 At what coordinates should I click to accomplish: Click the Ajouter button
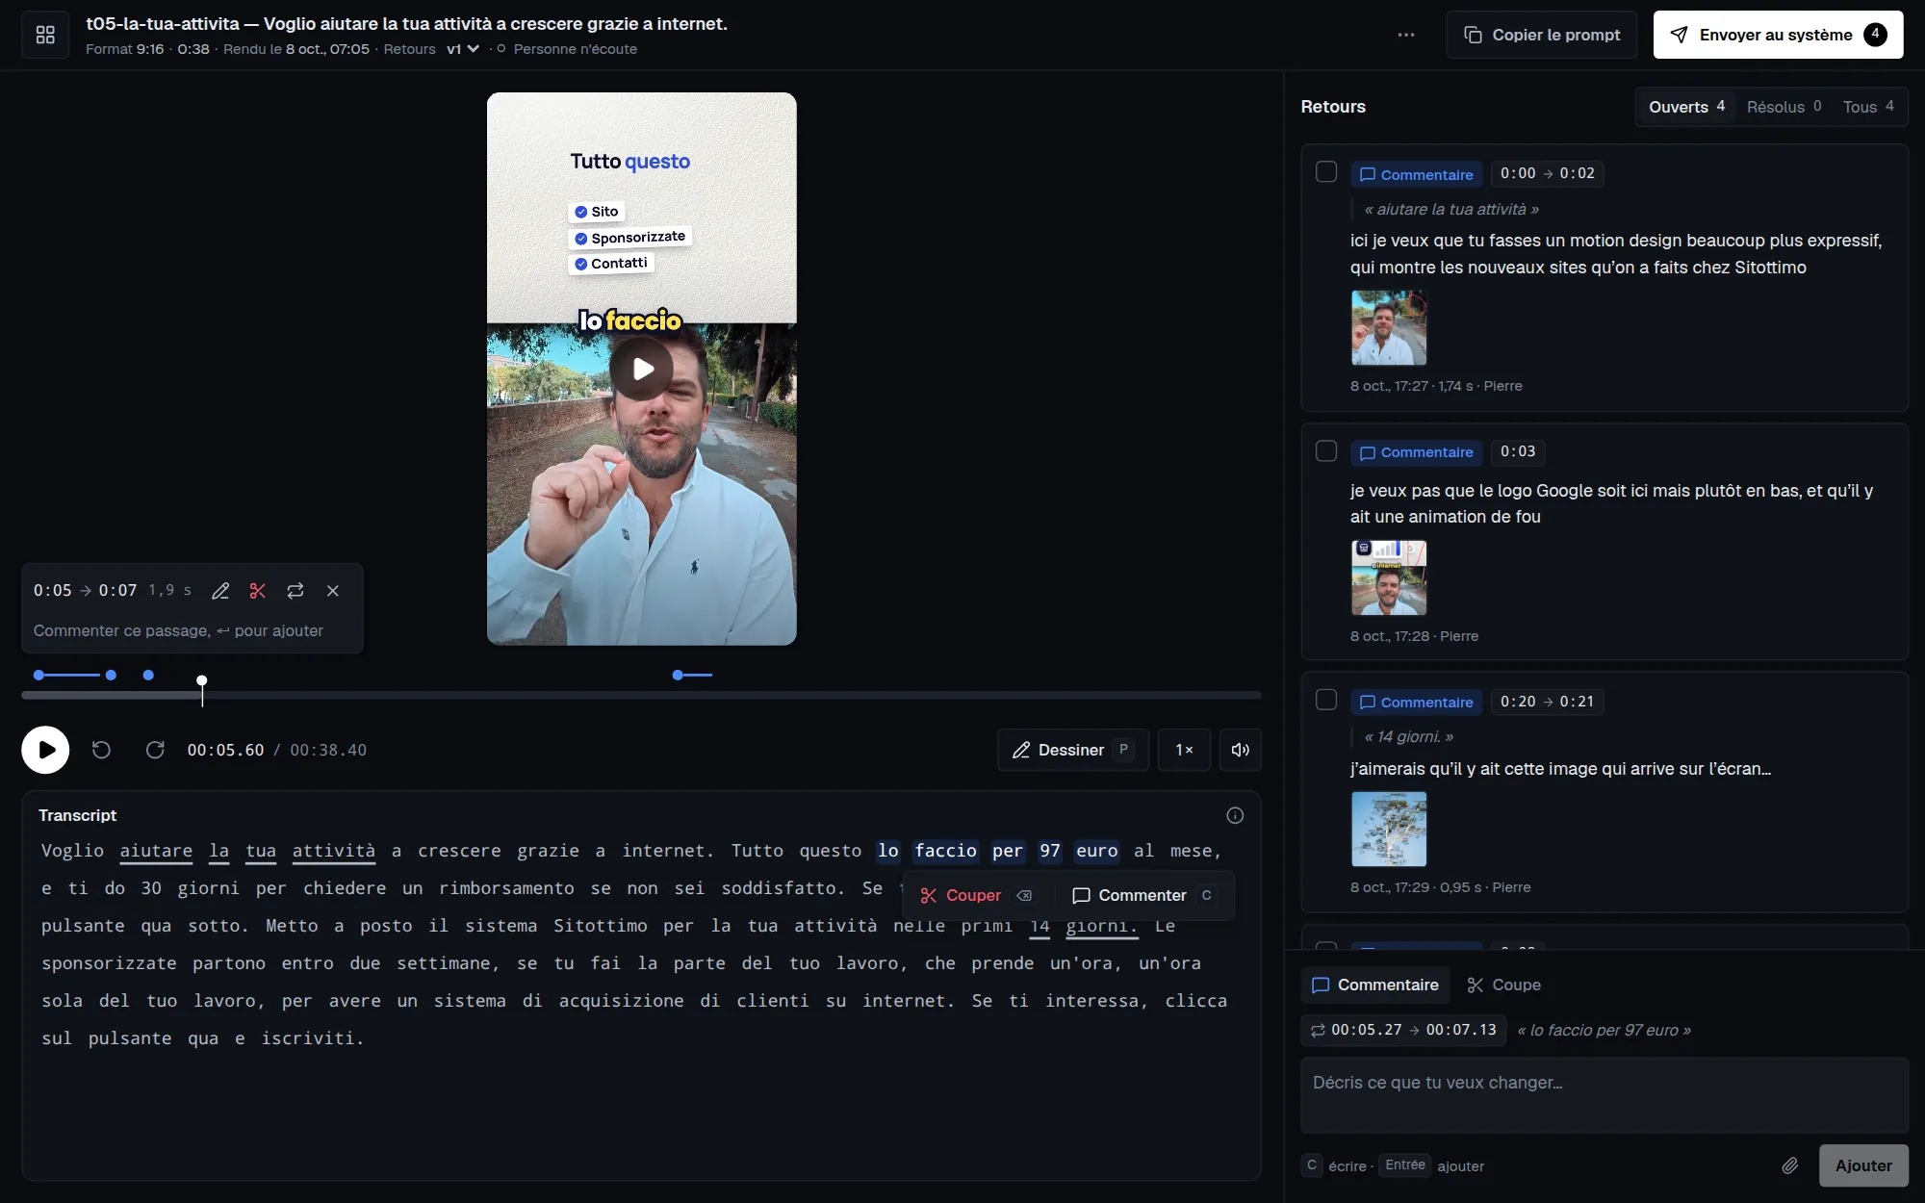coord(1863,1165)
